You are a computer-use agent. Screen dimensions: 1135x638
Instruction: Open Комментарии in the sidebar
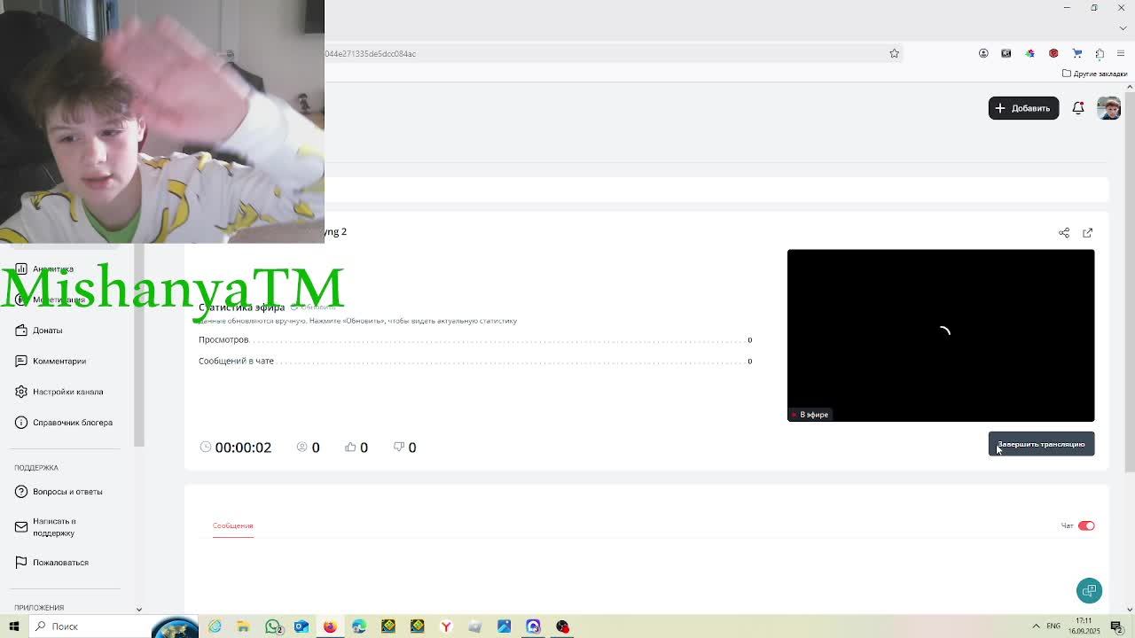[x=51, y=361]
